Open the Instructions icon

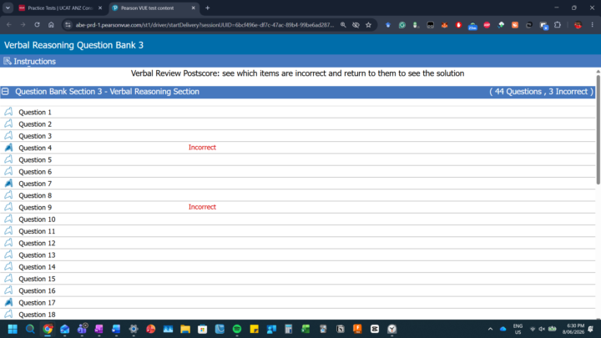(x=8, y=61)
